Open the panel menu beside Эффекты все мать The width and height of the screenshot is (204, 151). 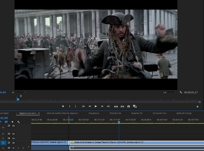pyautogui.click(x=39, y=113)
